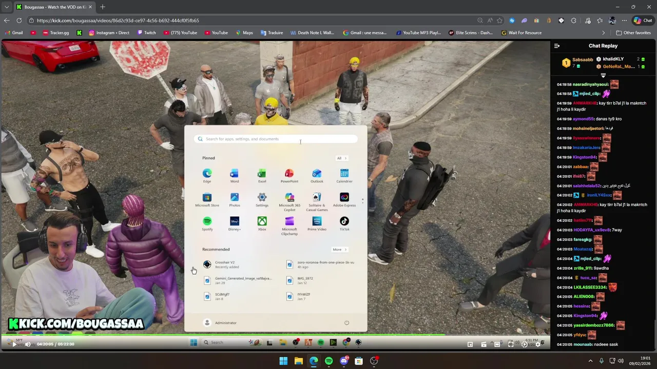The height and width of the screenshot is (369, 657).
Task: Open Tracker.gg bookmark
Action: (x=56, y=33)
